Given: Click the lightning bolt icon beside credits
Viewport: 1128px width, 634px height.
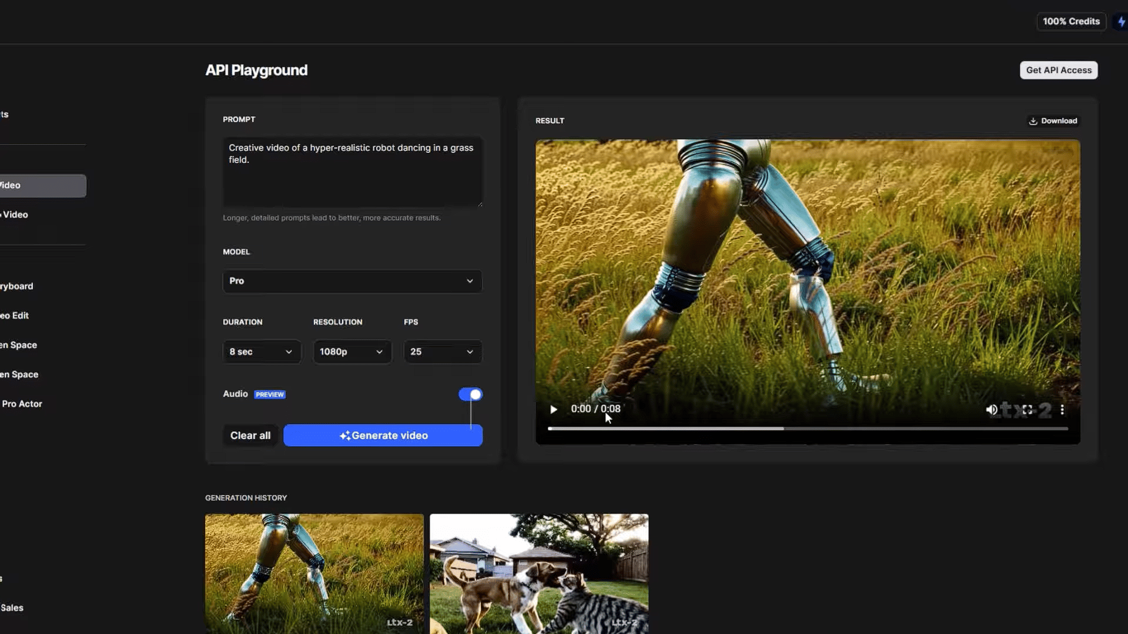Looking at the screenshot, I should pyautogui.click(x=1122, y=22).
